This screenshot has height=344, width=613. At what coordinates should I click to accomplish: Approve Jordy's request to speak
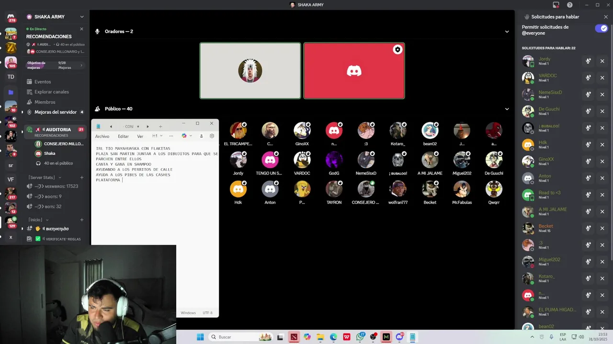[x=588, y=61]
